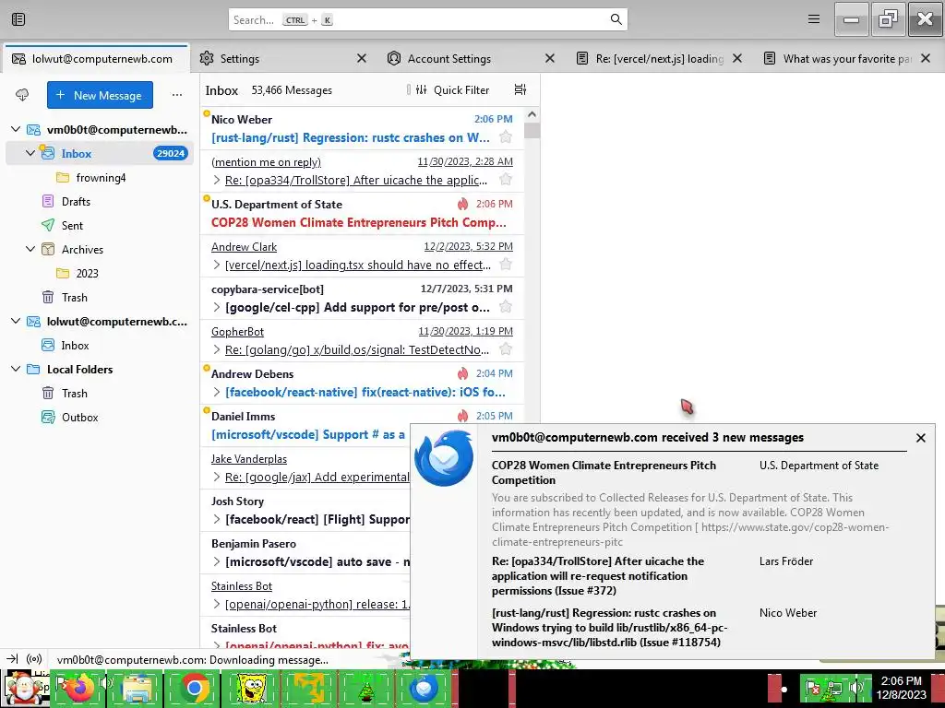Open the vm0b0t account Trash folder

click(74, 298)
